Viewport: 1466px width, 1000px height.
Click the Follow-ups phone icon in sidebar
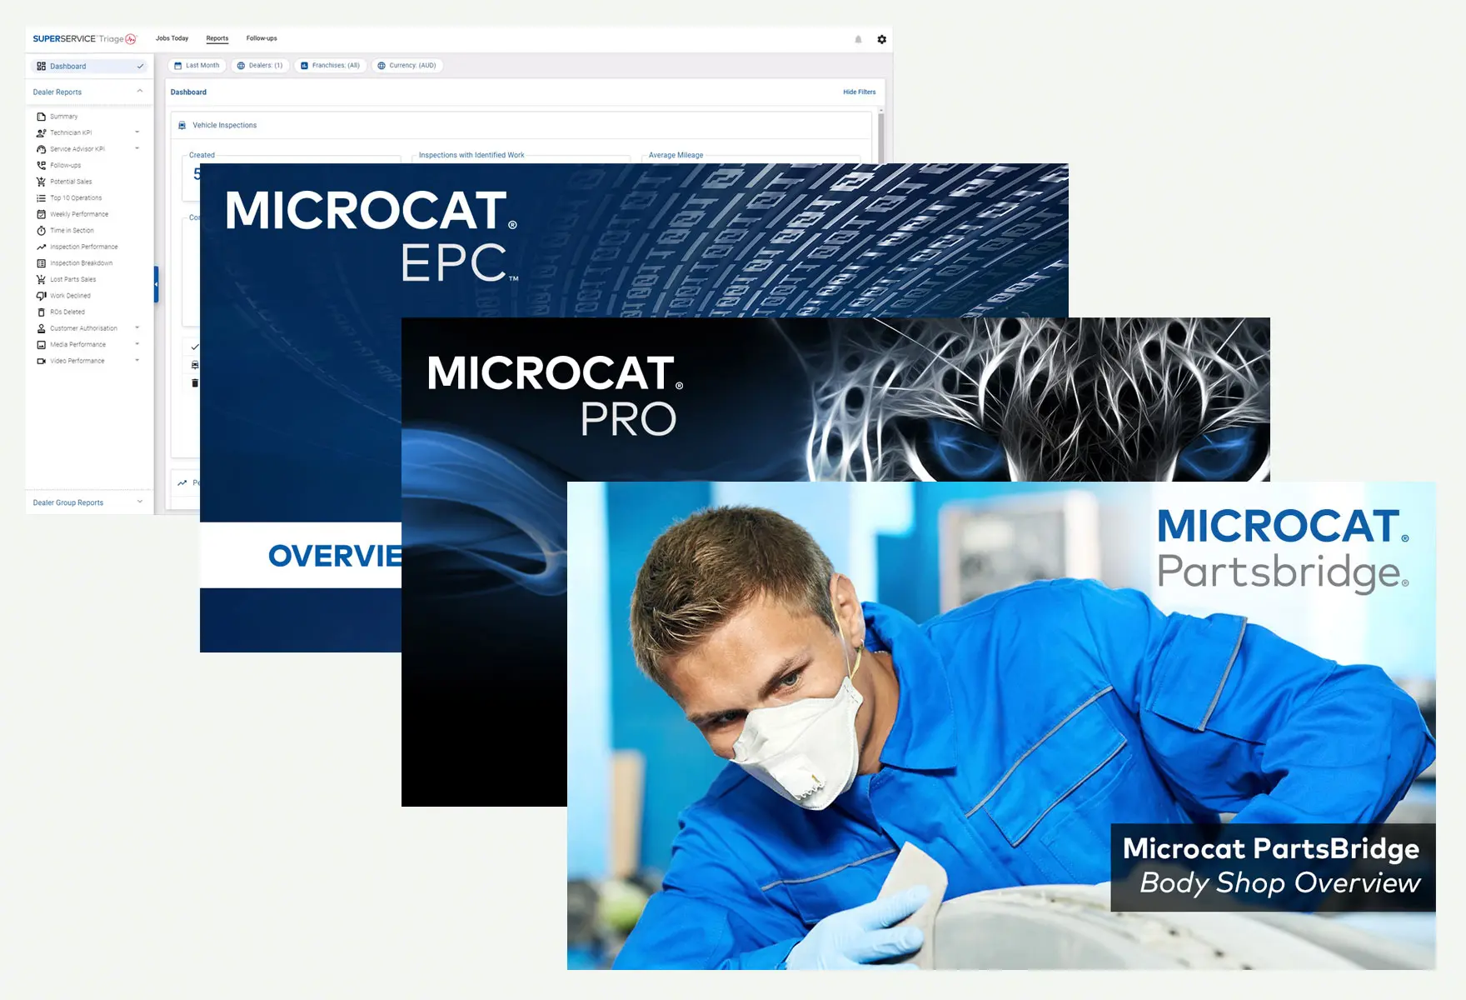[x=41, y=165]
